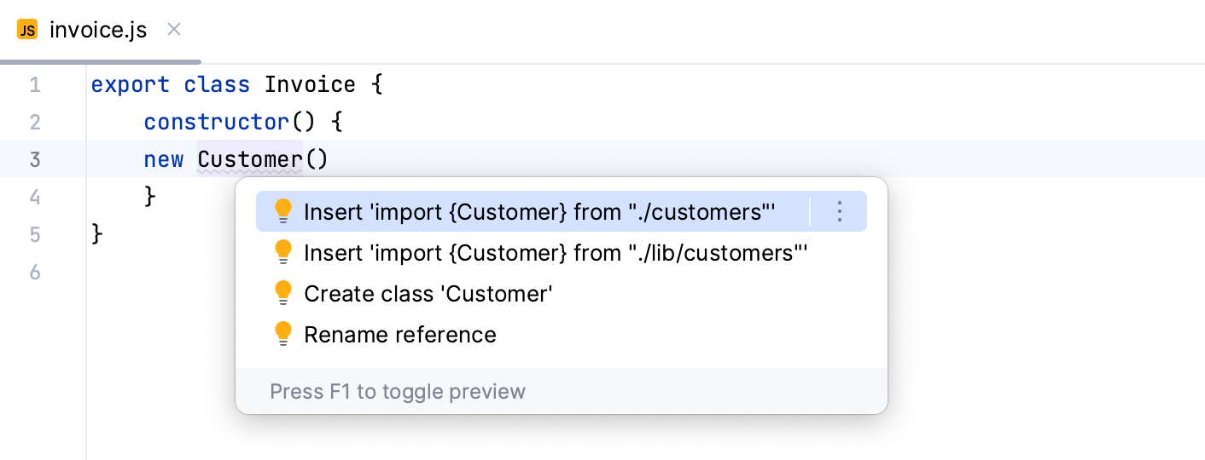Click the unresolved Customer reference in code
Screen dimensions: 1205x460
tap(249, 159)
